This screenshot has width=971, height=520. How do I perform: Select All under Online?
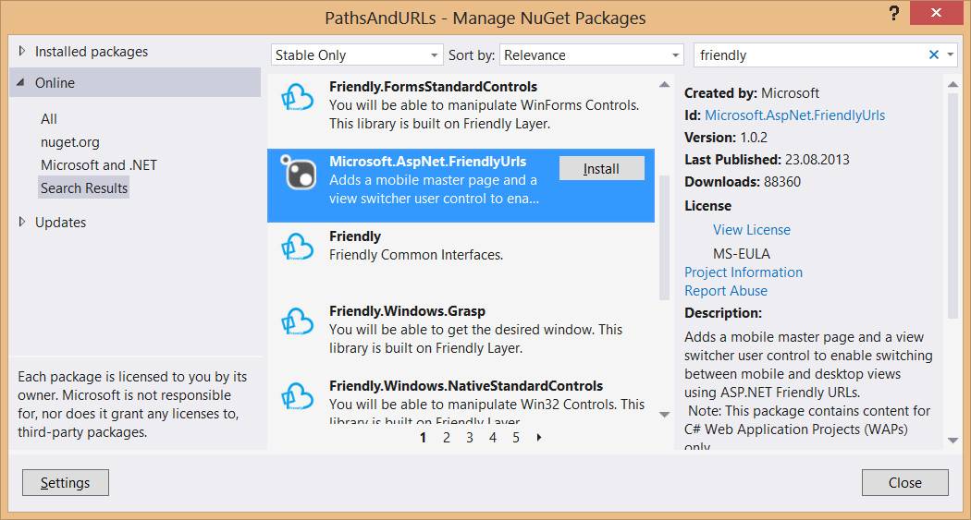[x=49, y=119]
